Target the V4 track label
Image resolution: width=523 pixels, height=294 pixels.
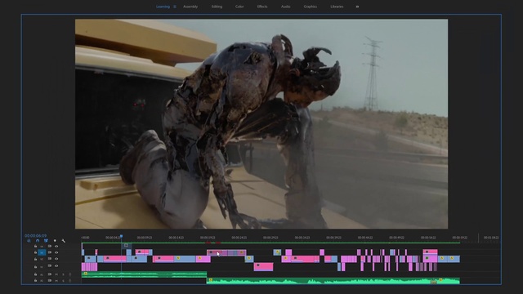click(42, 247)
